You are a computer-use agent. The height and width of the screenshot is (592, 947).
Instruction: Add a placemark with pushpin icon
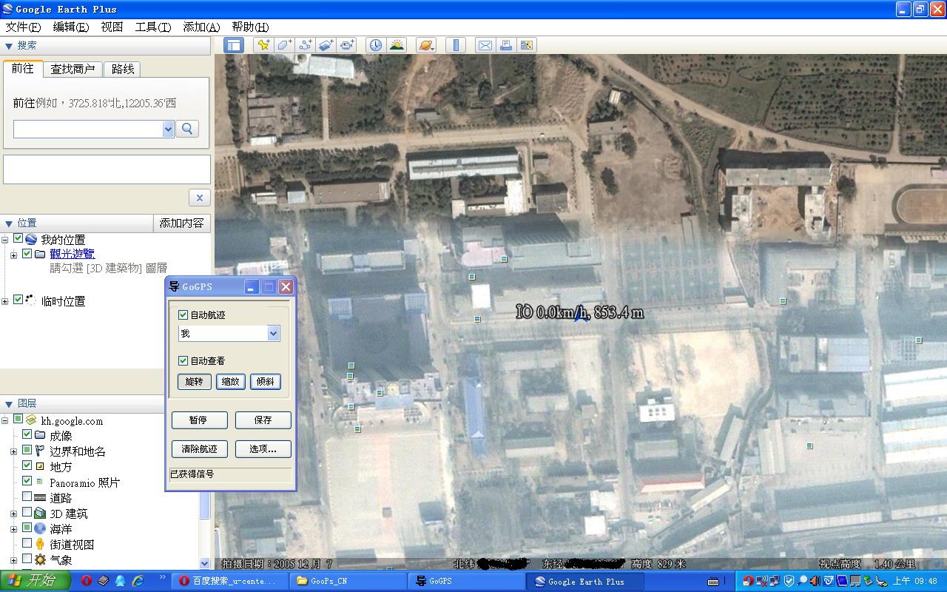(x=263, y=45)
